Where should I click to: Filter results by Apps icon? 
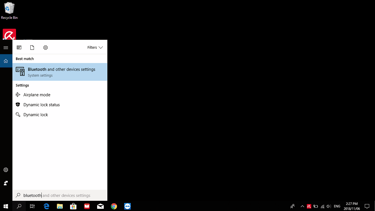coord(19,48)
